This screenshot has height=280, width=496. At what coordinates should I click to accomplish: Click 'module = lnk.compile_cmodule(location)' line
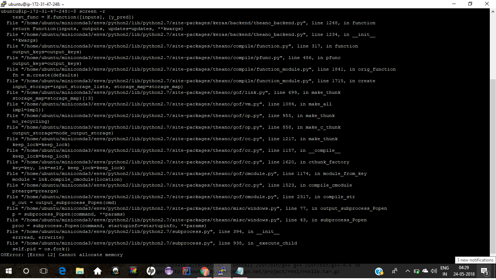click(x=67, y=179)
